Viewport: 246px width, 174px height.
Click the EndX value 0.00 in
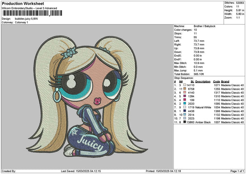pyautogui.click(x=198, y=56)
